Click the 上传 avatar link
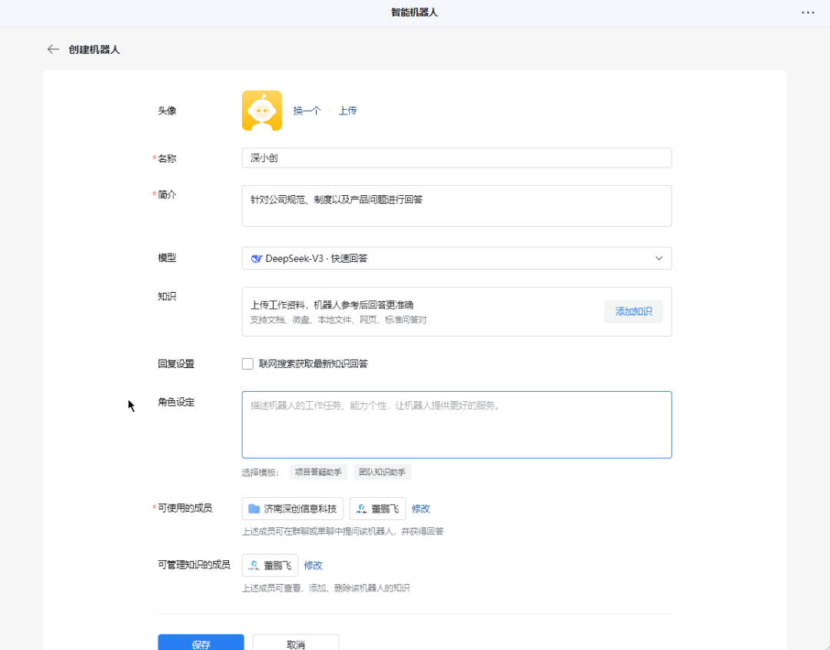830x650 pixels. [x=348, y=111]
